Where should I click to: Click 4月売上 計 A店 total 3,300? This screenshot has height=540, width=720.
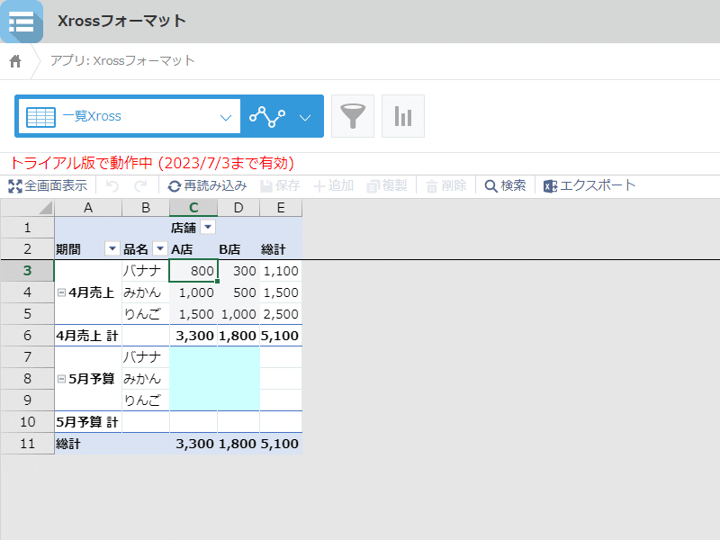(x=193, y=335)
